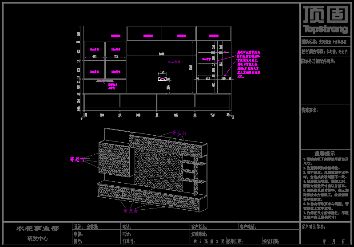Click the 特殊要求 section label
Image resolution: width=354 pixels, height=247 pixels.
(310, 110)
